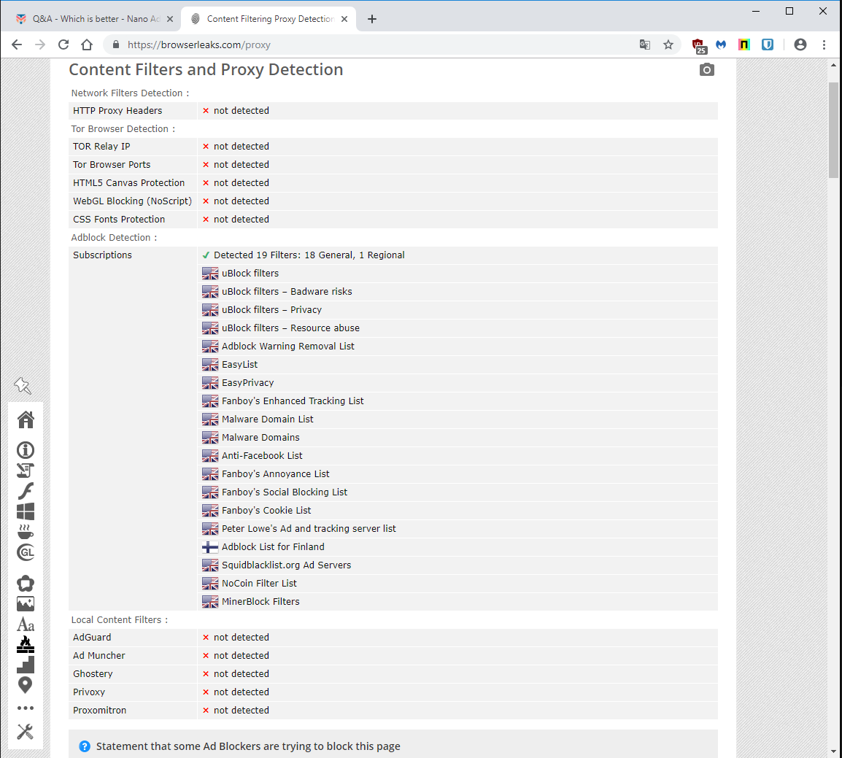The width and height of the screenshot is (842, 758).
Task: Open the three-dots More sidebar icon
Action: (26, 708)
